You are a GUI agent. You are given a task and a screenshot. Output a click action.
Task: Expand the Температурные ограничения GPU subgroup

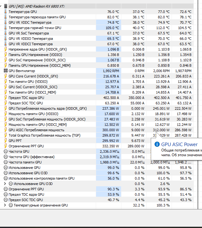click(5, 205)
